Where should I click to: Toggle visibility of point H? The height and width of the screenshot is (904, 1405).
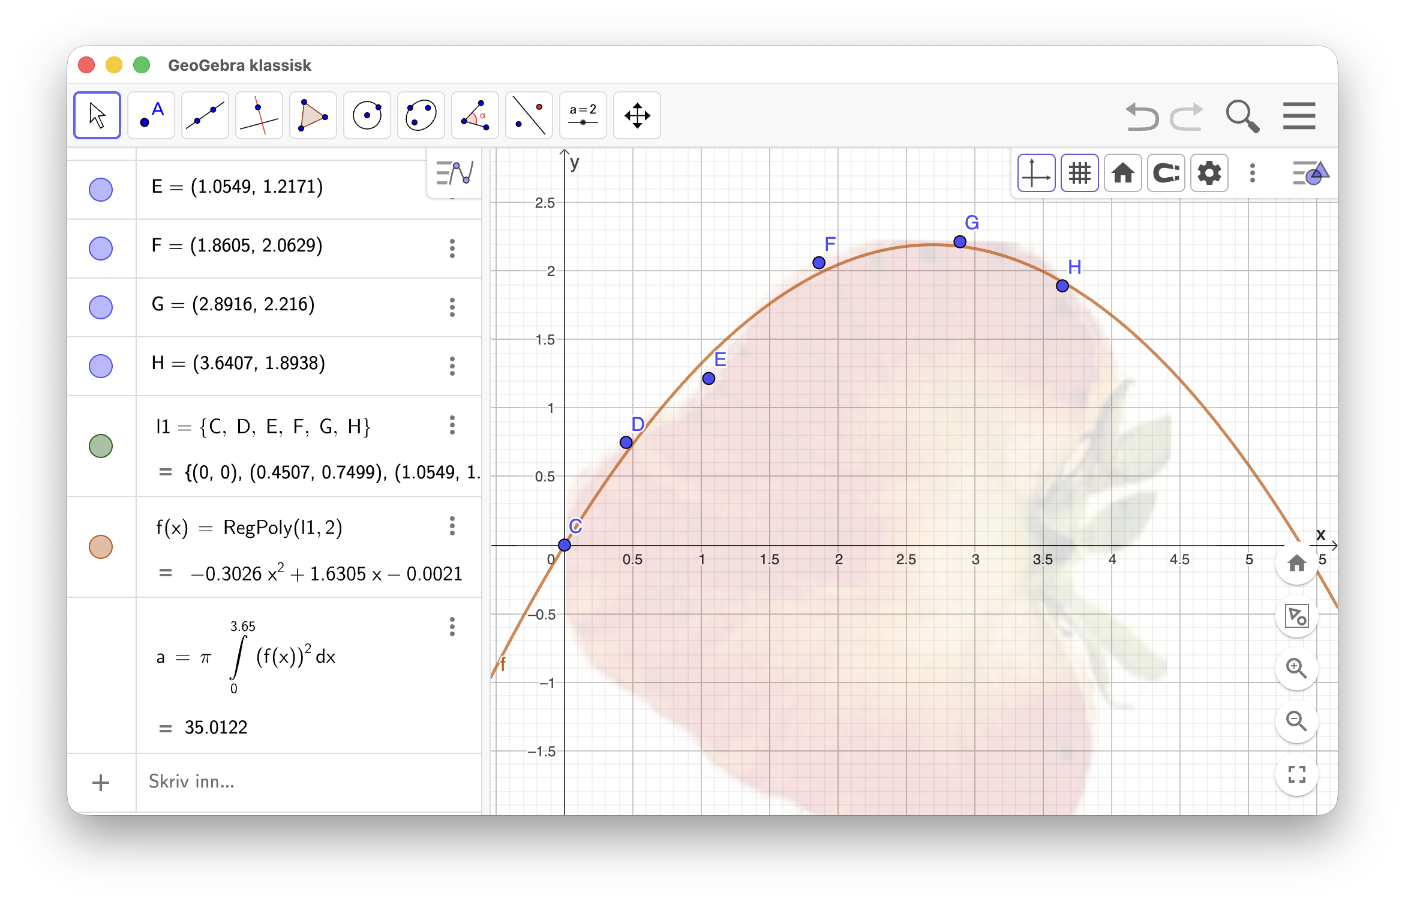point(100,366)
